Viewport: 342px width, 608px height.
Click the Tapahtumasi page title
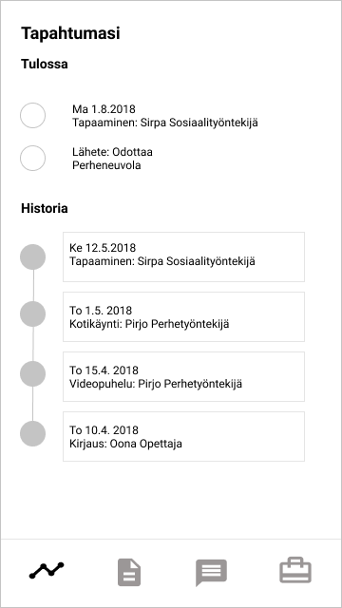(x=70, y=33)
